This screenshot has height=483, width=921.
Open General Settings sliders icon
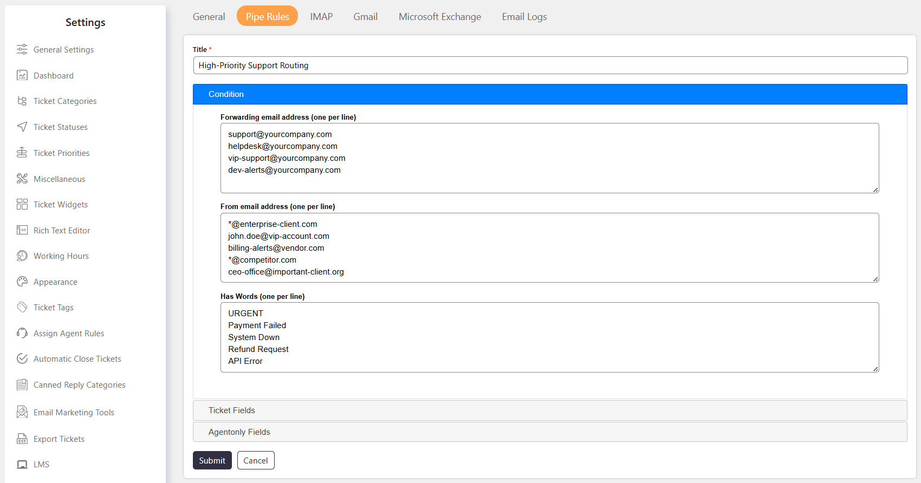[22, 49]
